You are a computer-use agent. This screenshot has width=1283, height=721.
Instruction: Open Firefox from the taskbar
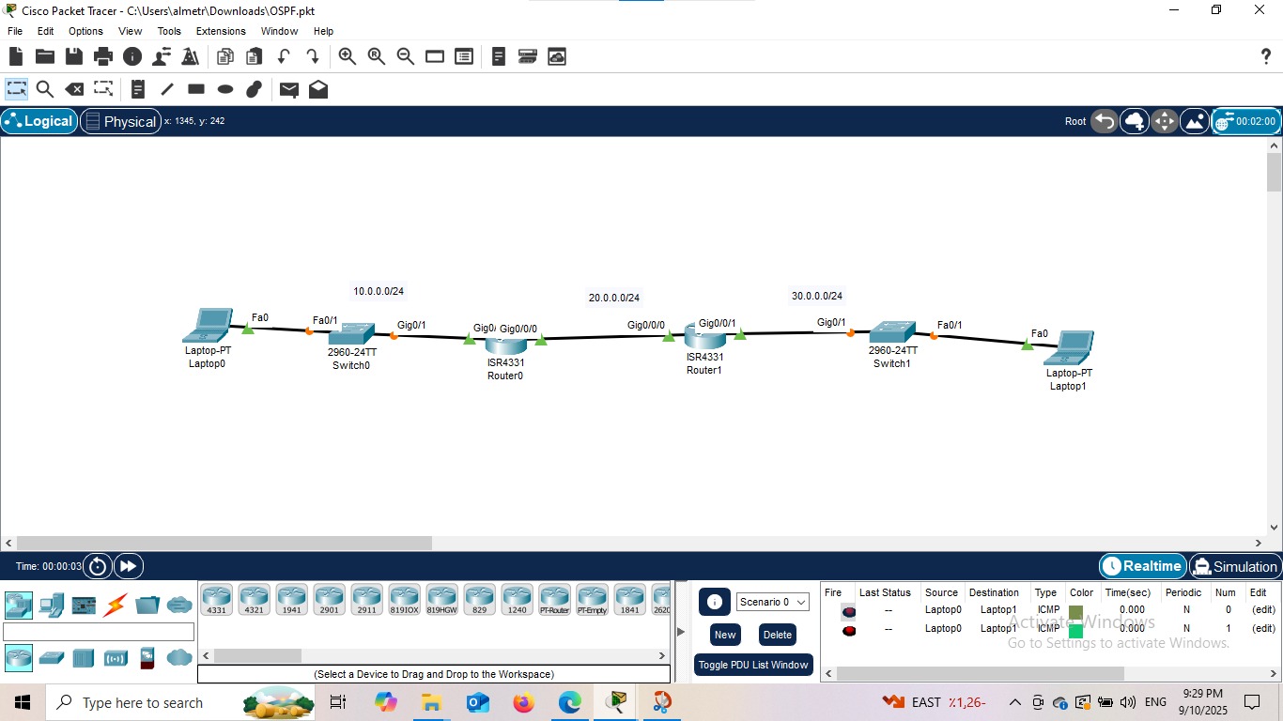524,702
